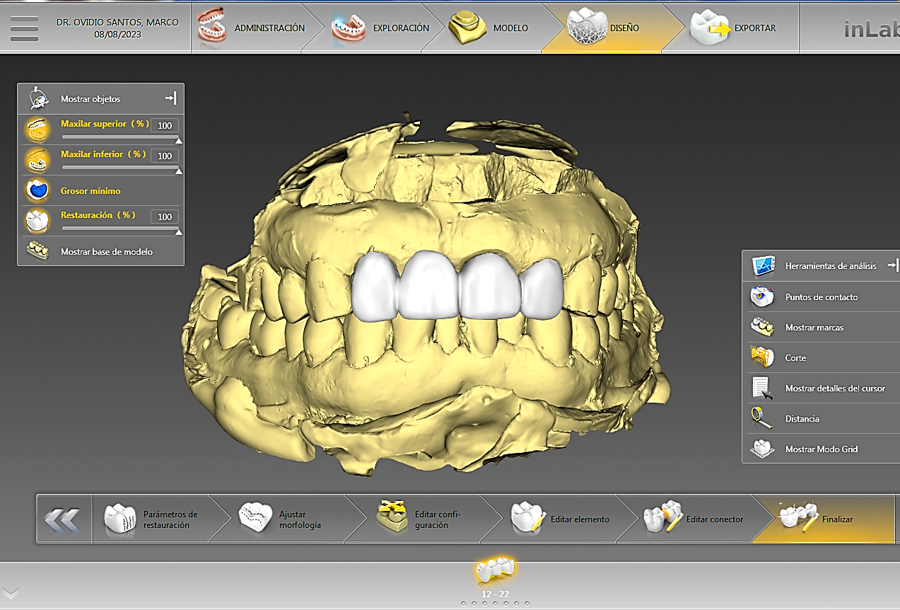Adjust the Maxilar superior transparency slider
Image resolution: width=900 pixels, height=610 pixels.
[x=120, y=138]
